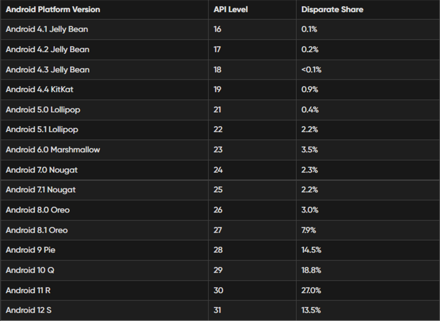440x321 pixels.
Task: Click the Android 7.0 Nougat cell
Action: (41, 170)
